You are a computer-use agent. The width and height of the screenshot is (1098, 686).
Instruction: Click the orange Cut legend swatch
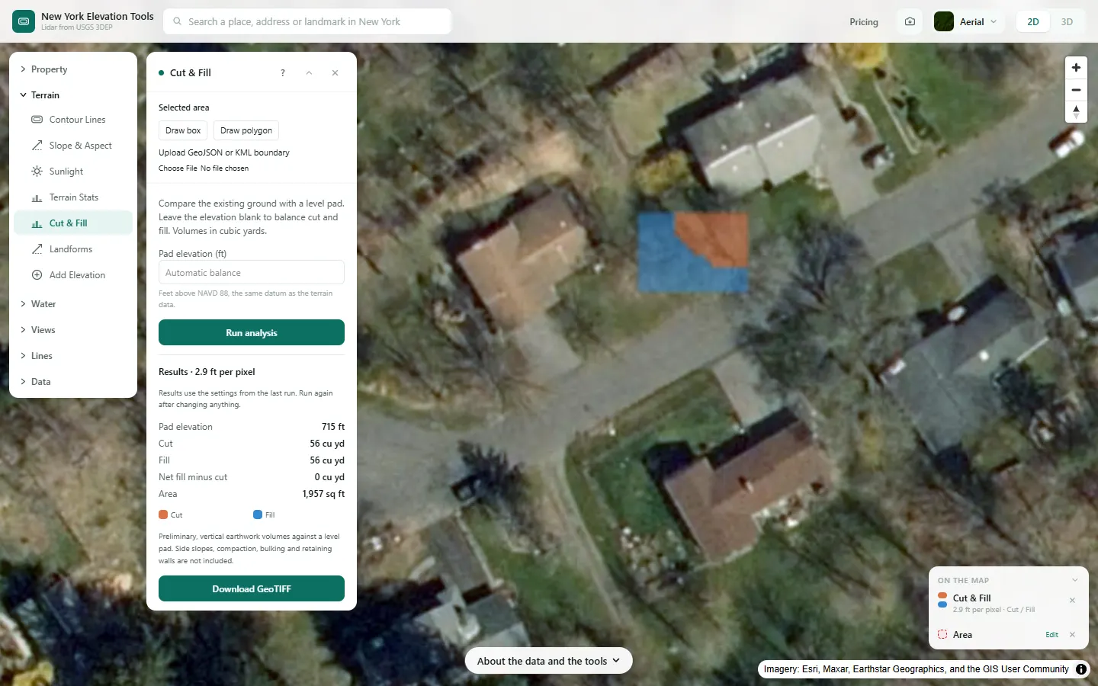click(163, 515)
